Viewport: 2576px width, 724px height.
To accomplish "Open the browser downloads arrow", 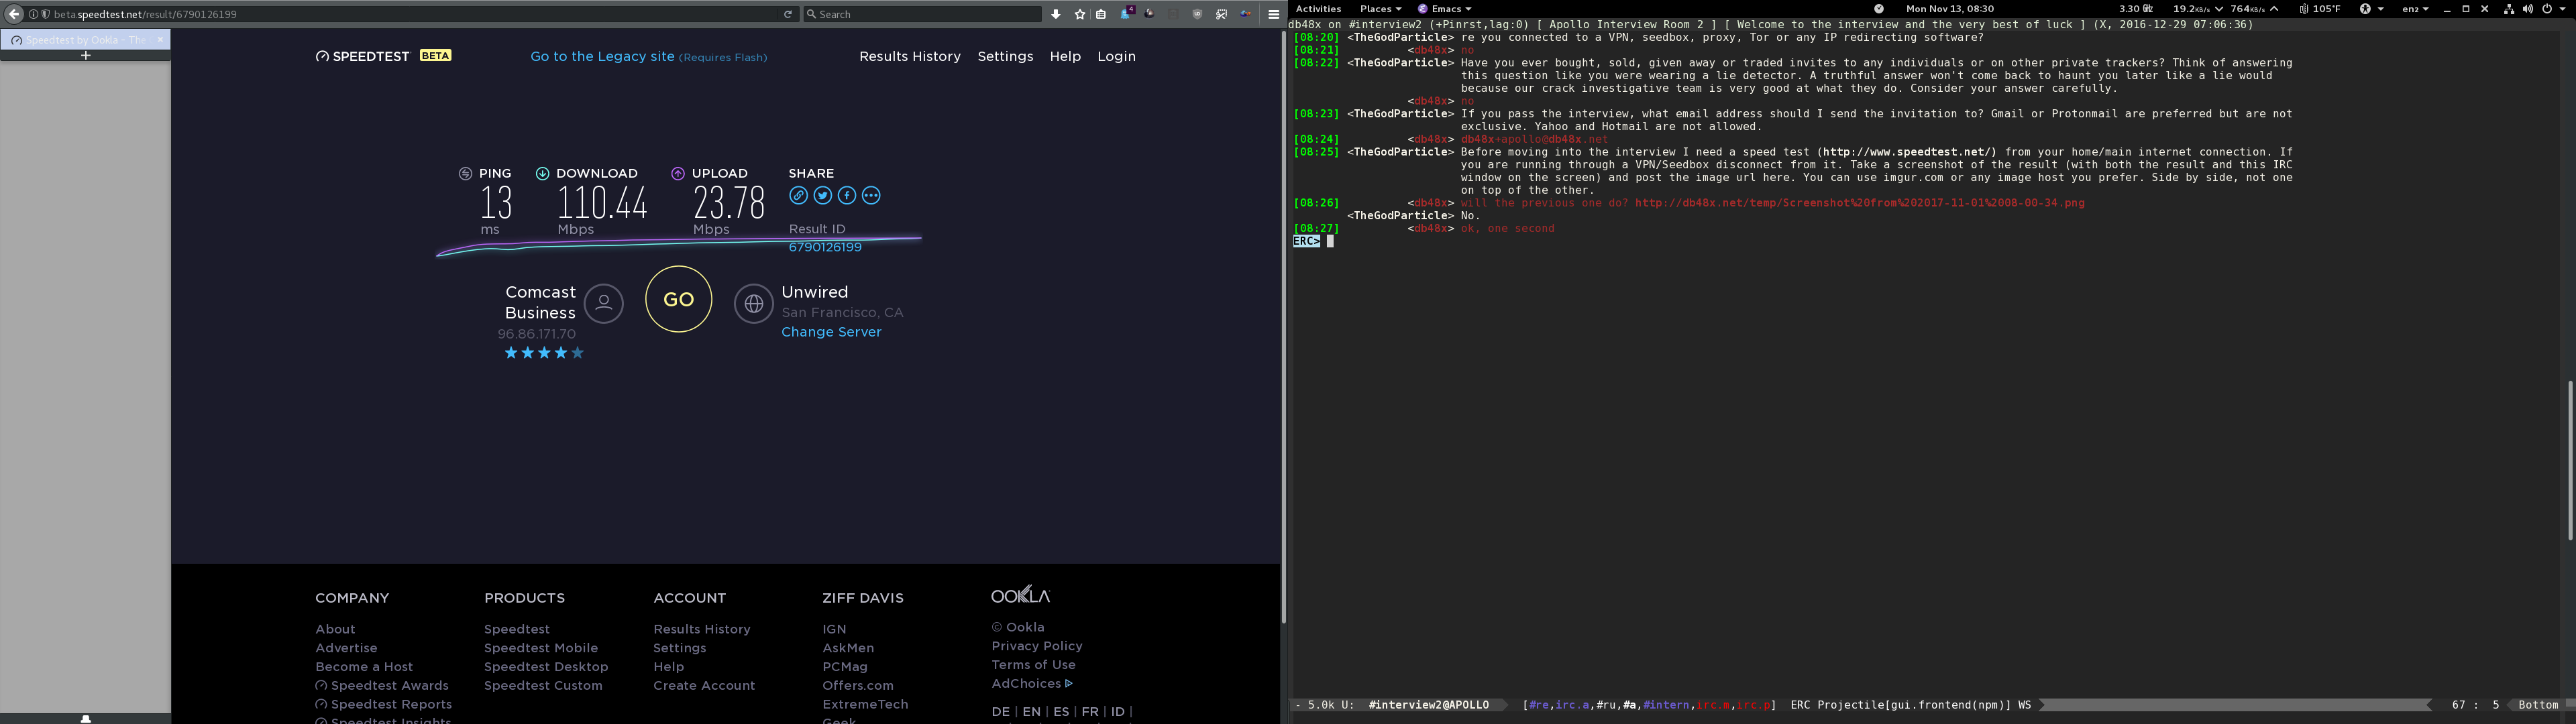I will click(1056, 14).
